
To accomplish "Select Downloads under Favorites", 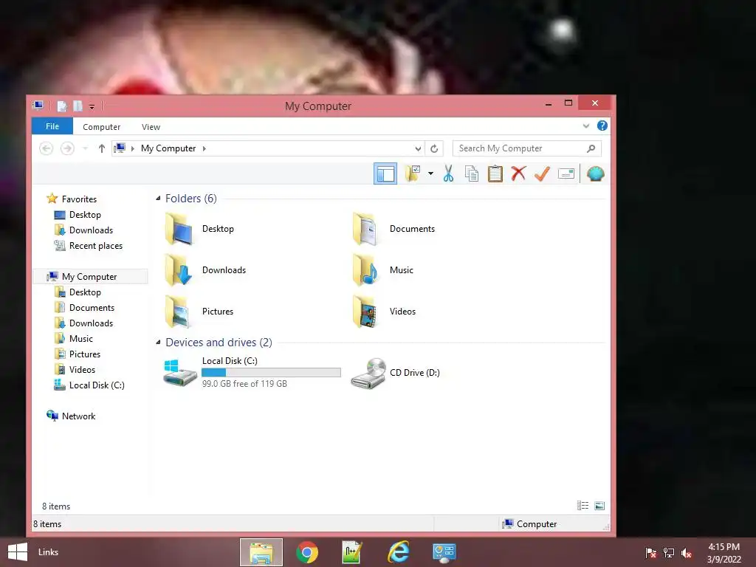I will tap(83, 230).
